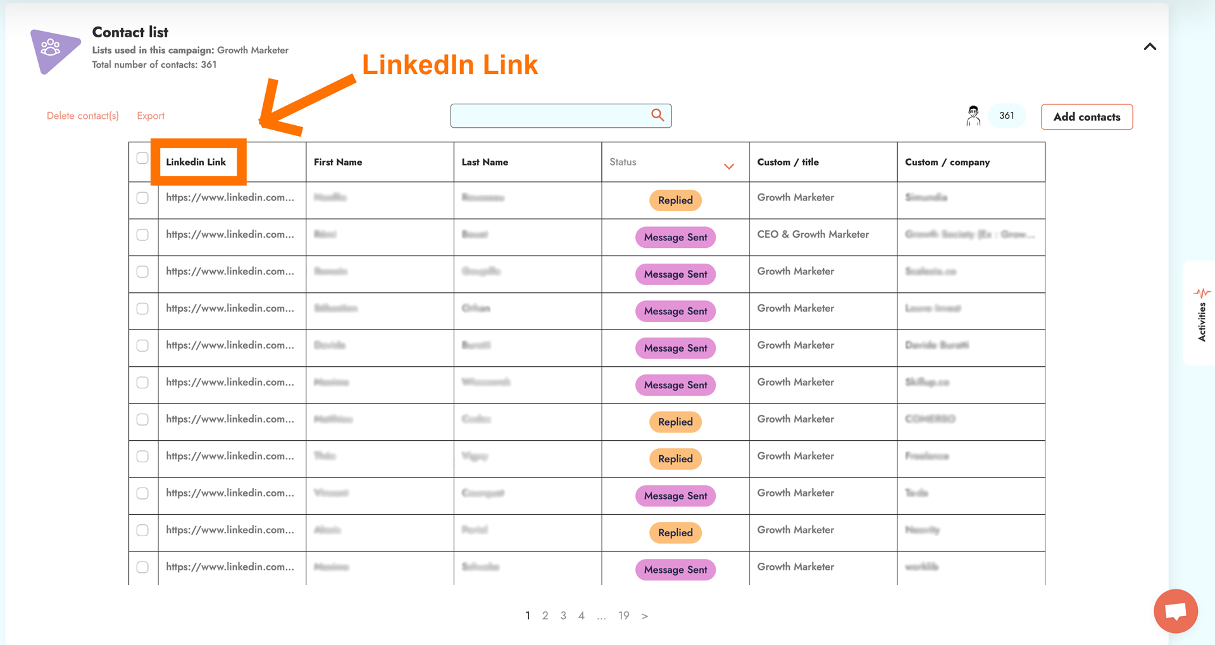This screenshot has height=645, width=1215.
Task: Click the Last Name column header
Action: click(485, 162)
